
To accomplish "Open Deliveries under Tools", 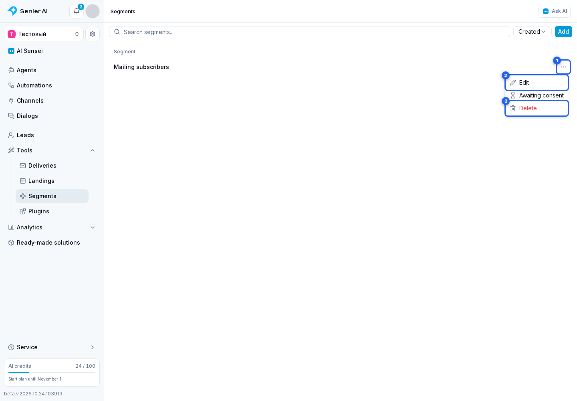I will pos(52,166).
